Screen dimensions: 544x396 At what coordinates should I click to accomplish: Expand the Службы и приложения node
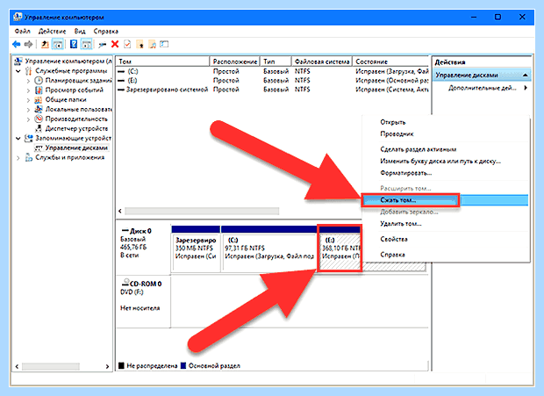click(18, 158)
